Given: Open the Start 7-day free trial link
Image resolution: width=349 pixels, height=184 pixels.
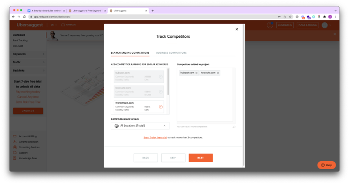Looking at the screenshot, I should [155, 138].
